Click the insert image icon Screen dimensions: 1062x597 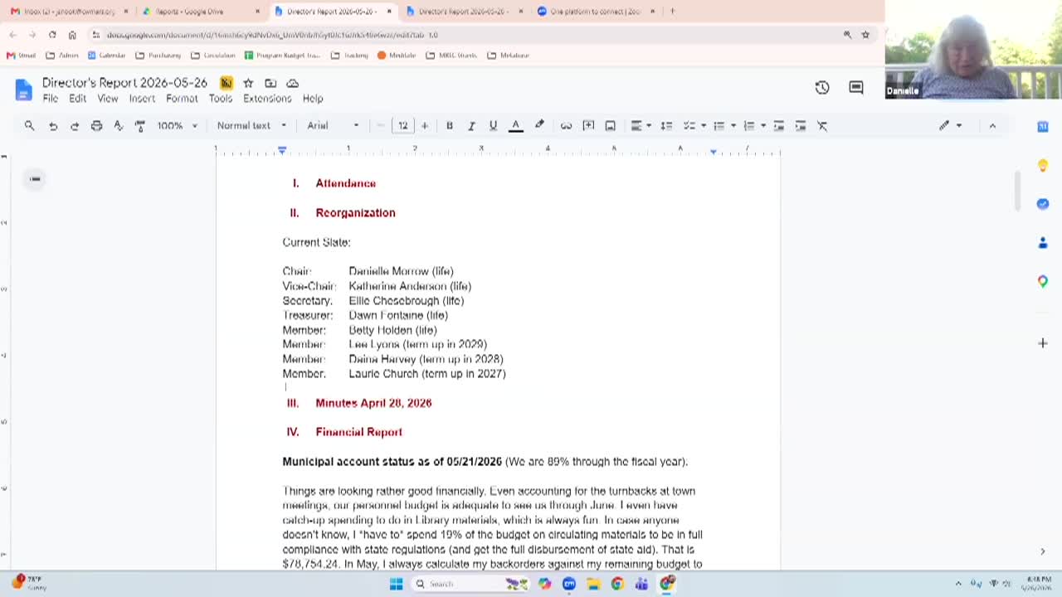[x=610, y=126]
